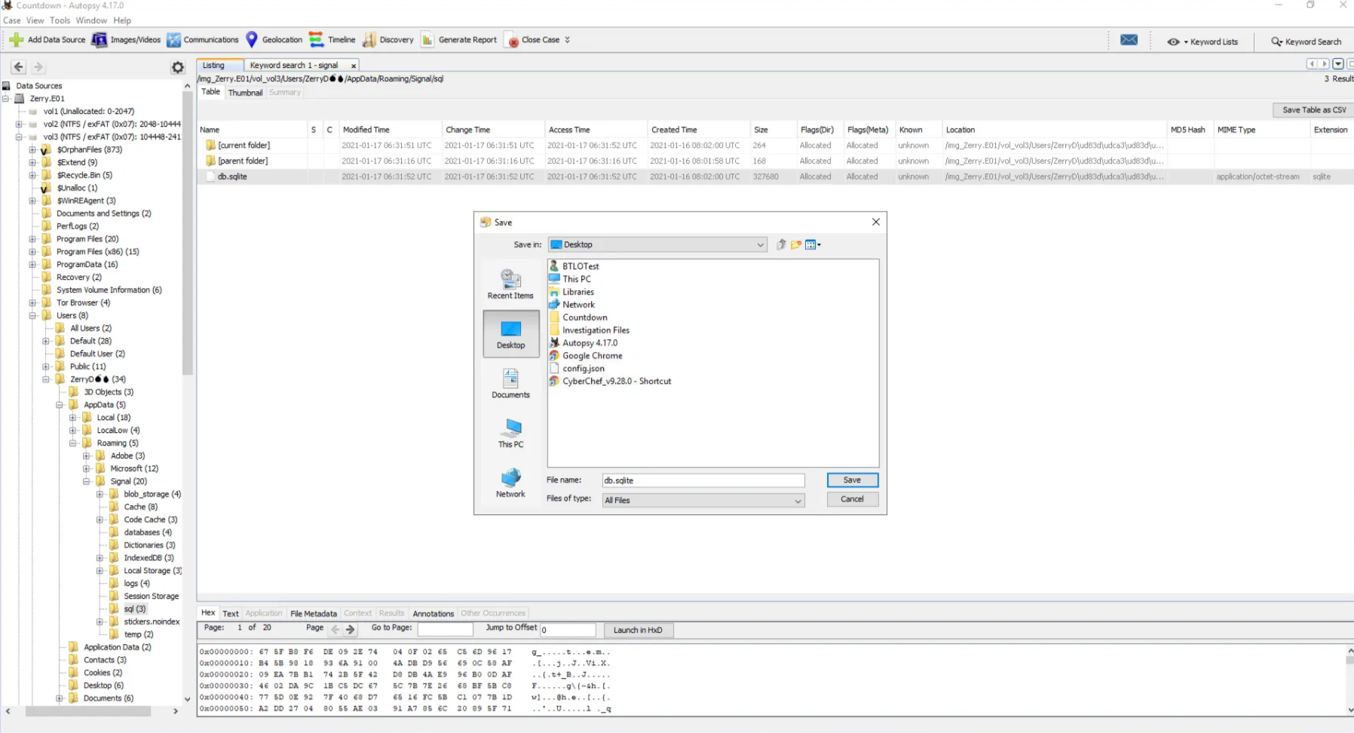Viewport: 1354px width, 733px height.
Task: Open the Discovery tool
Action: pyautogui.click(x=388, y=40)
